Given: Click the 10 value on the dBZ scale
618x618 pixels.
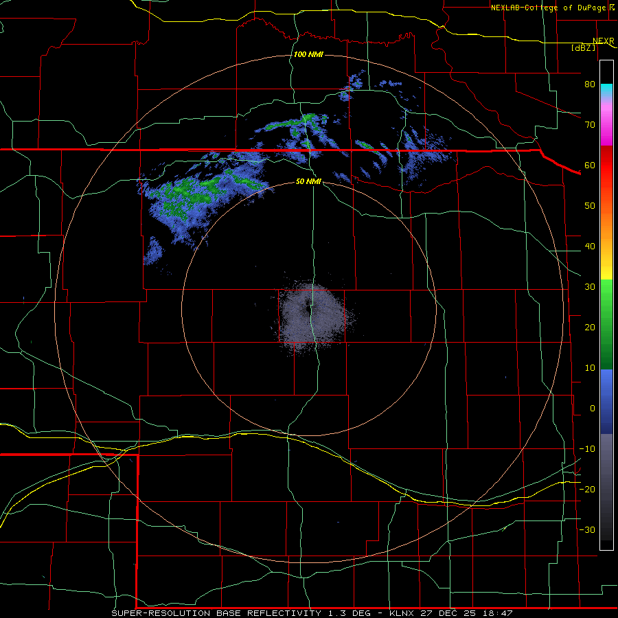Looking at the screenshot, I should tap(590, 368).
